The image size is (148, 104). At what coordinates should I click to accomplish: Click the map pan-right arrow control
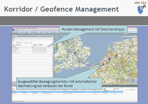coord(58,38)
